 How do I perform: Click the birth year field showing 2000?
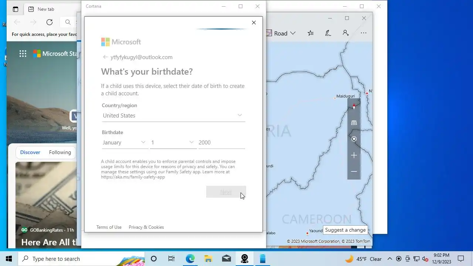[222, 143]
